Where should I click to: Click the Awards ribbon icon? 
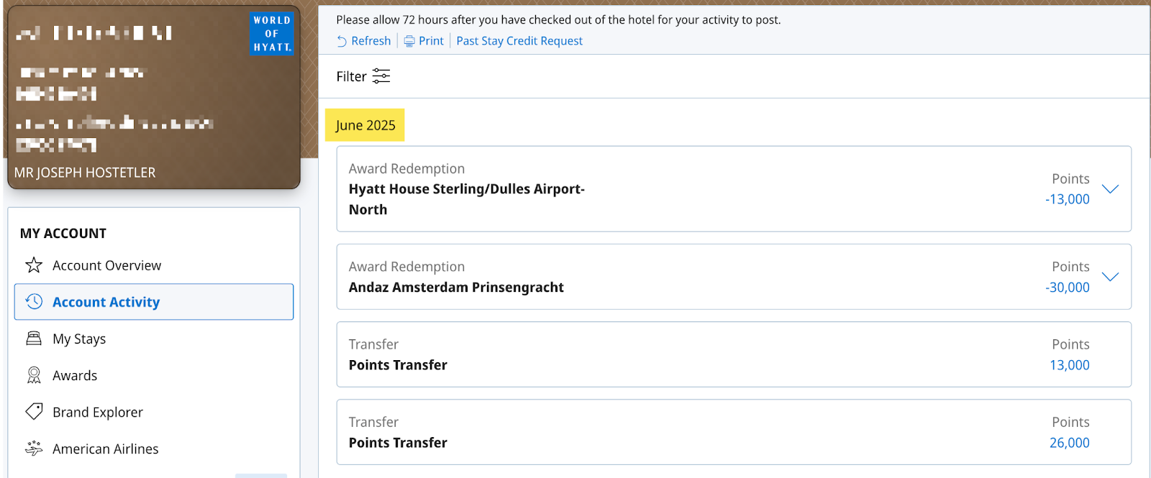pos(34,375)
